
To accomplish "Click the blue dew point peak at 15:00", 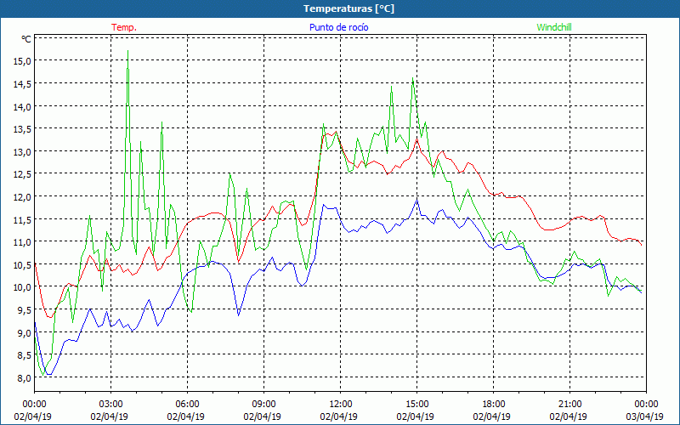I will pos(416,200).
